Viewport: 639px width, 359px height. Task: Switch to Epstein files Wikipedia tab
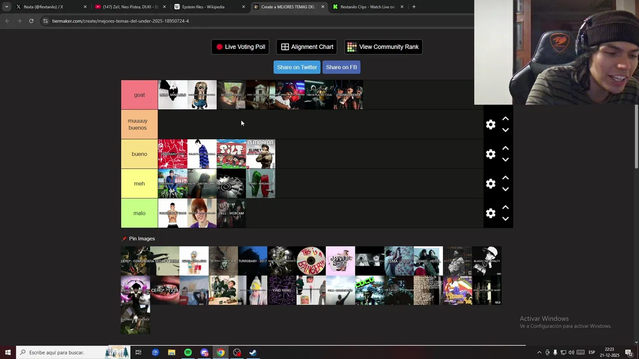coord(209,7)
